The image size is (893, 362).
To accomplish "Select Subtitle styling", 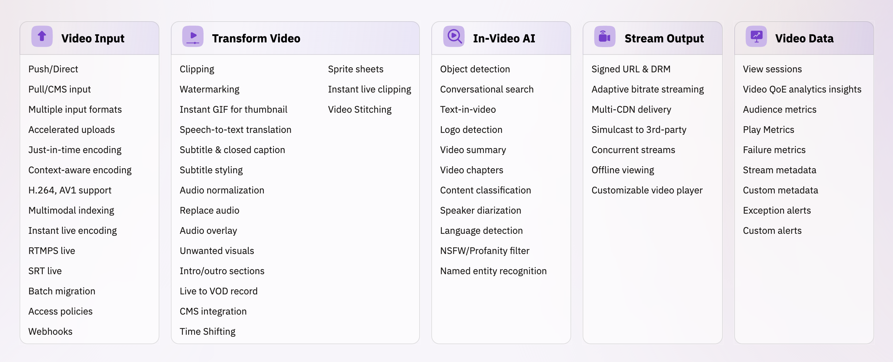I will click(x=211, y=170).
